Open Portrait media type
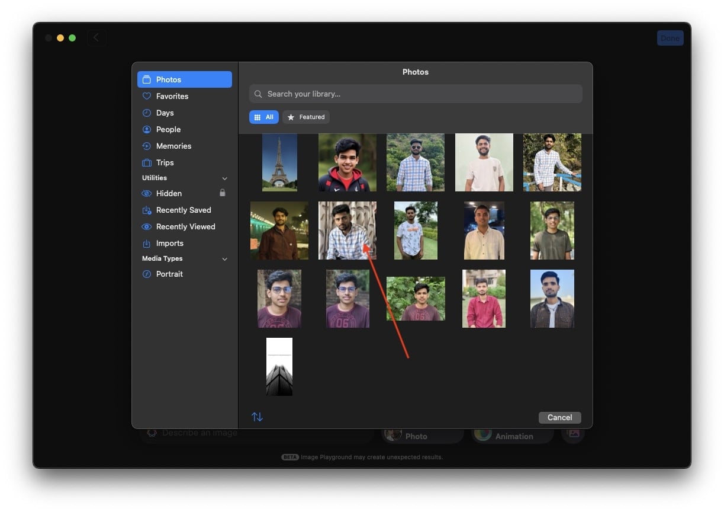This screenshot has width=724, height=512. point(184,274)
